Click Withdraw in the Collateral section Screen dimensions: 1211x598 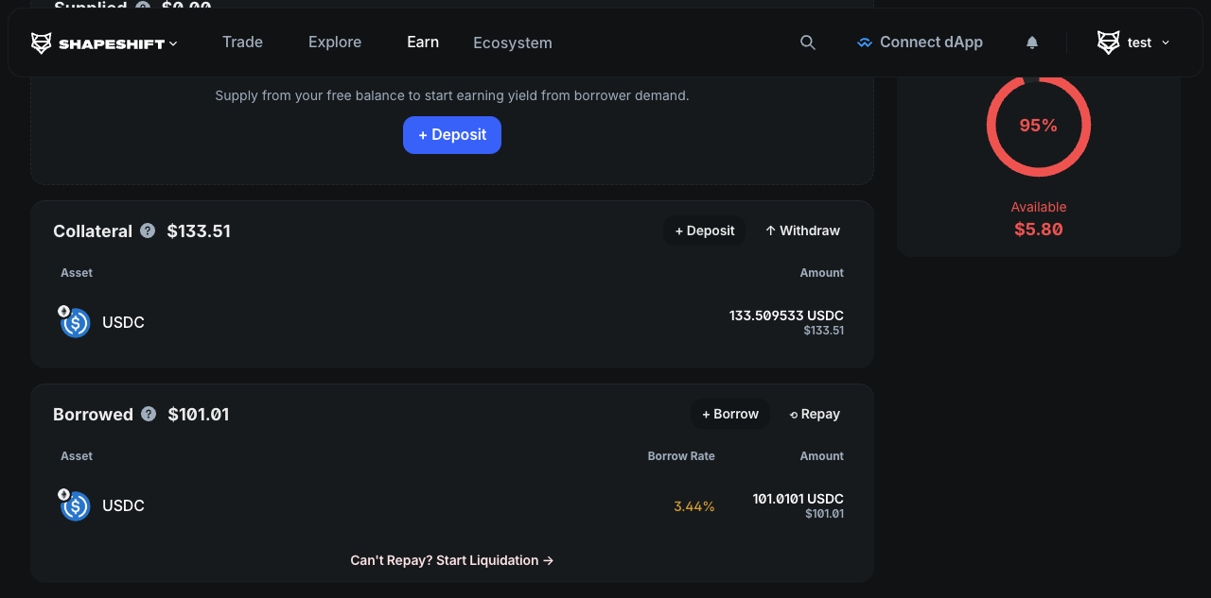[x=802, y=231]
